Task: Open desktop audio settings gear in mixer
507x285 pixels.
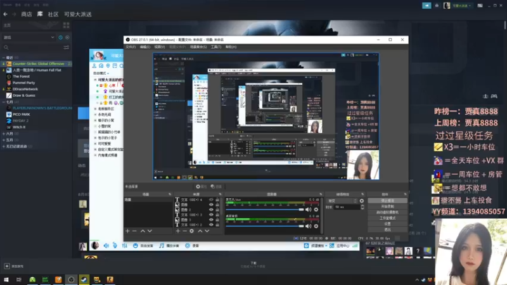Action: [x=316, y=226]
